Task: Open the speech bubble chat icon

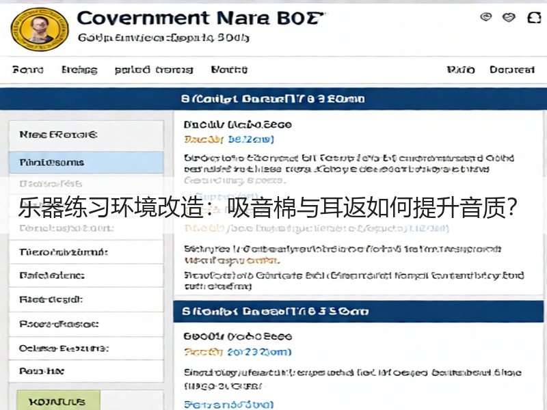Action: point(486,16)
